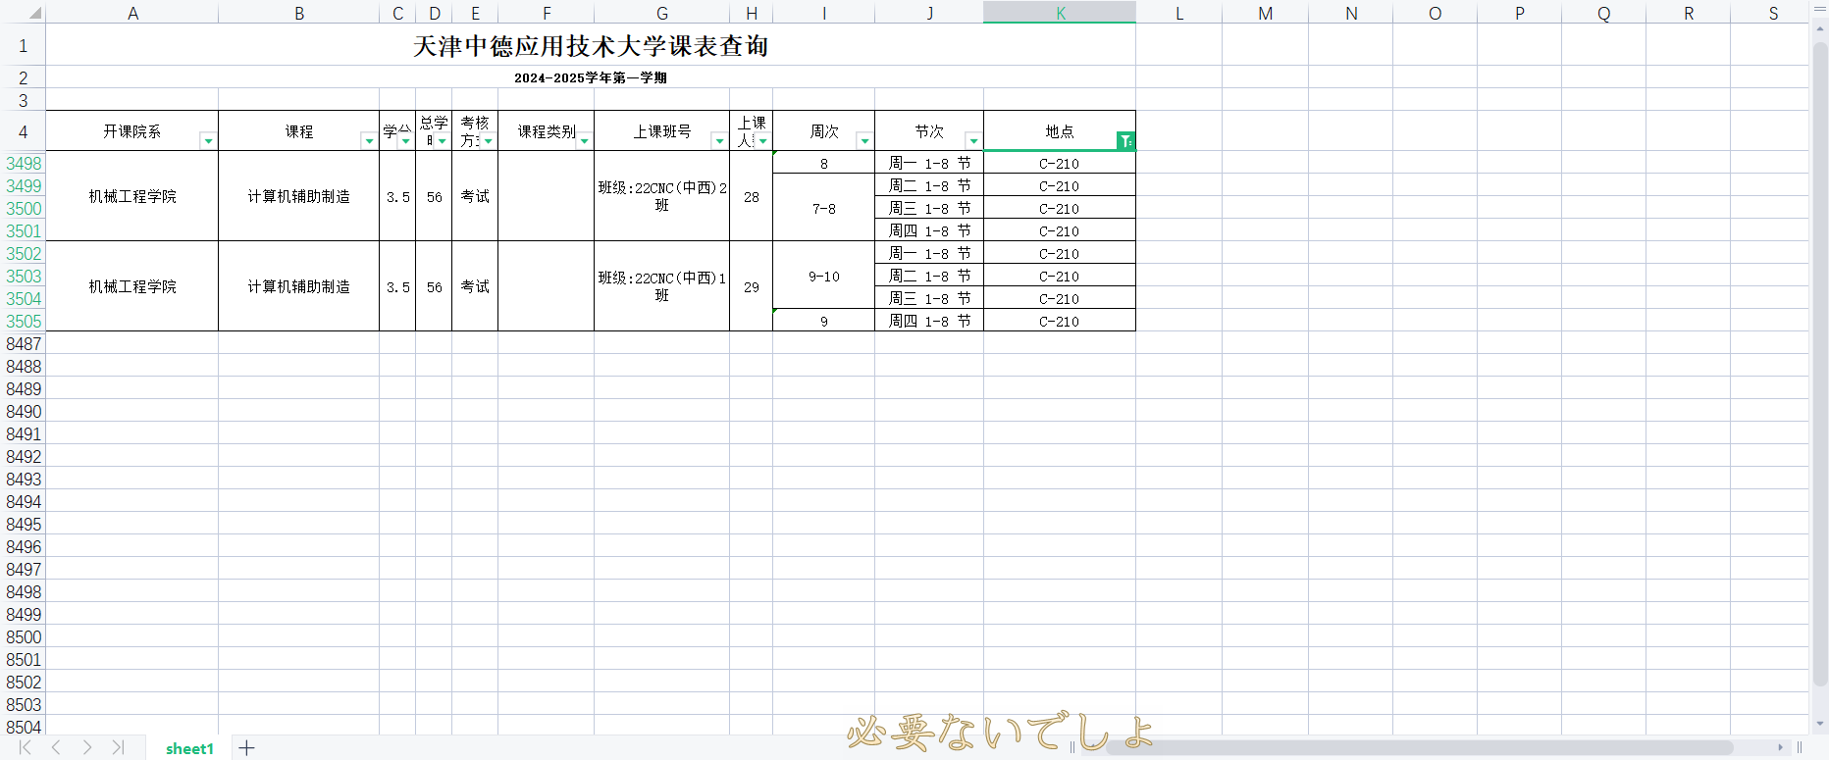
Task: Click the 3.5 credits cell in the 22CNC(中西)1班 row
Action: (397, 286)
